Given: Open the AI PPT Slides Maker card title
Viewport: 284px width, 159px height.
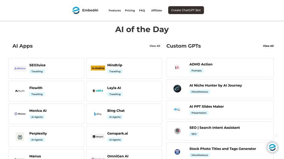Looking at the screenshot, I should tap(207, 106).
